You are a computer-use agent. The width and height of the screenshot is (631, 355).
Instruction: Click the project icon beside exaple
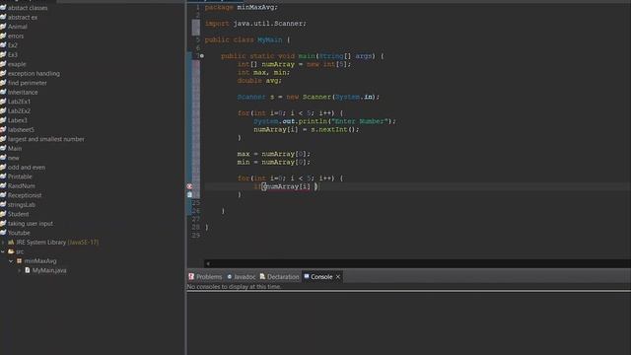[3, 64]
